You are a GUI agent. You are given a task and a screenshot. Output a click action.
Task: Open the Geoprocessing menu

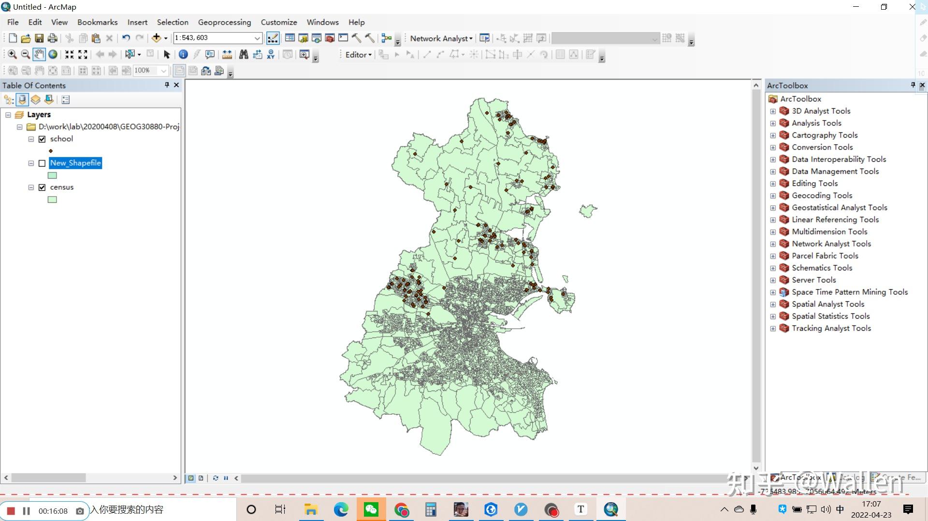(x=224, y=22)
